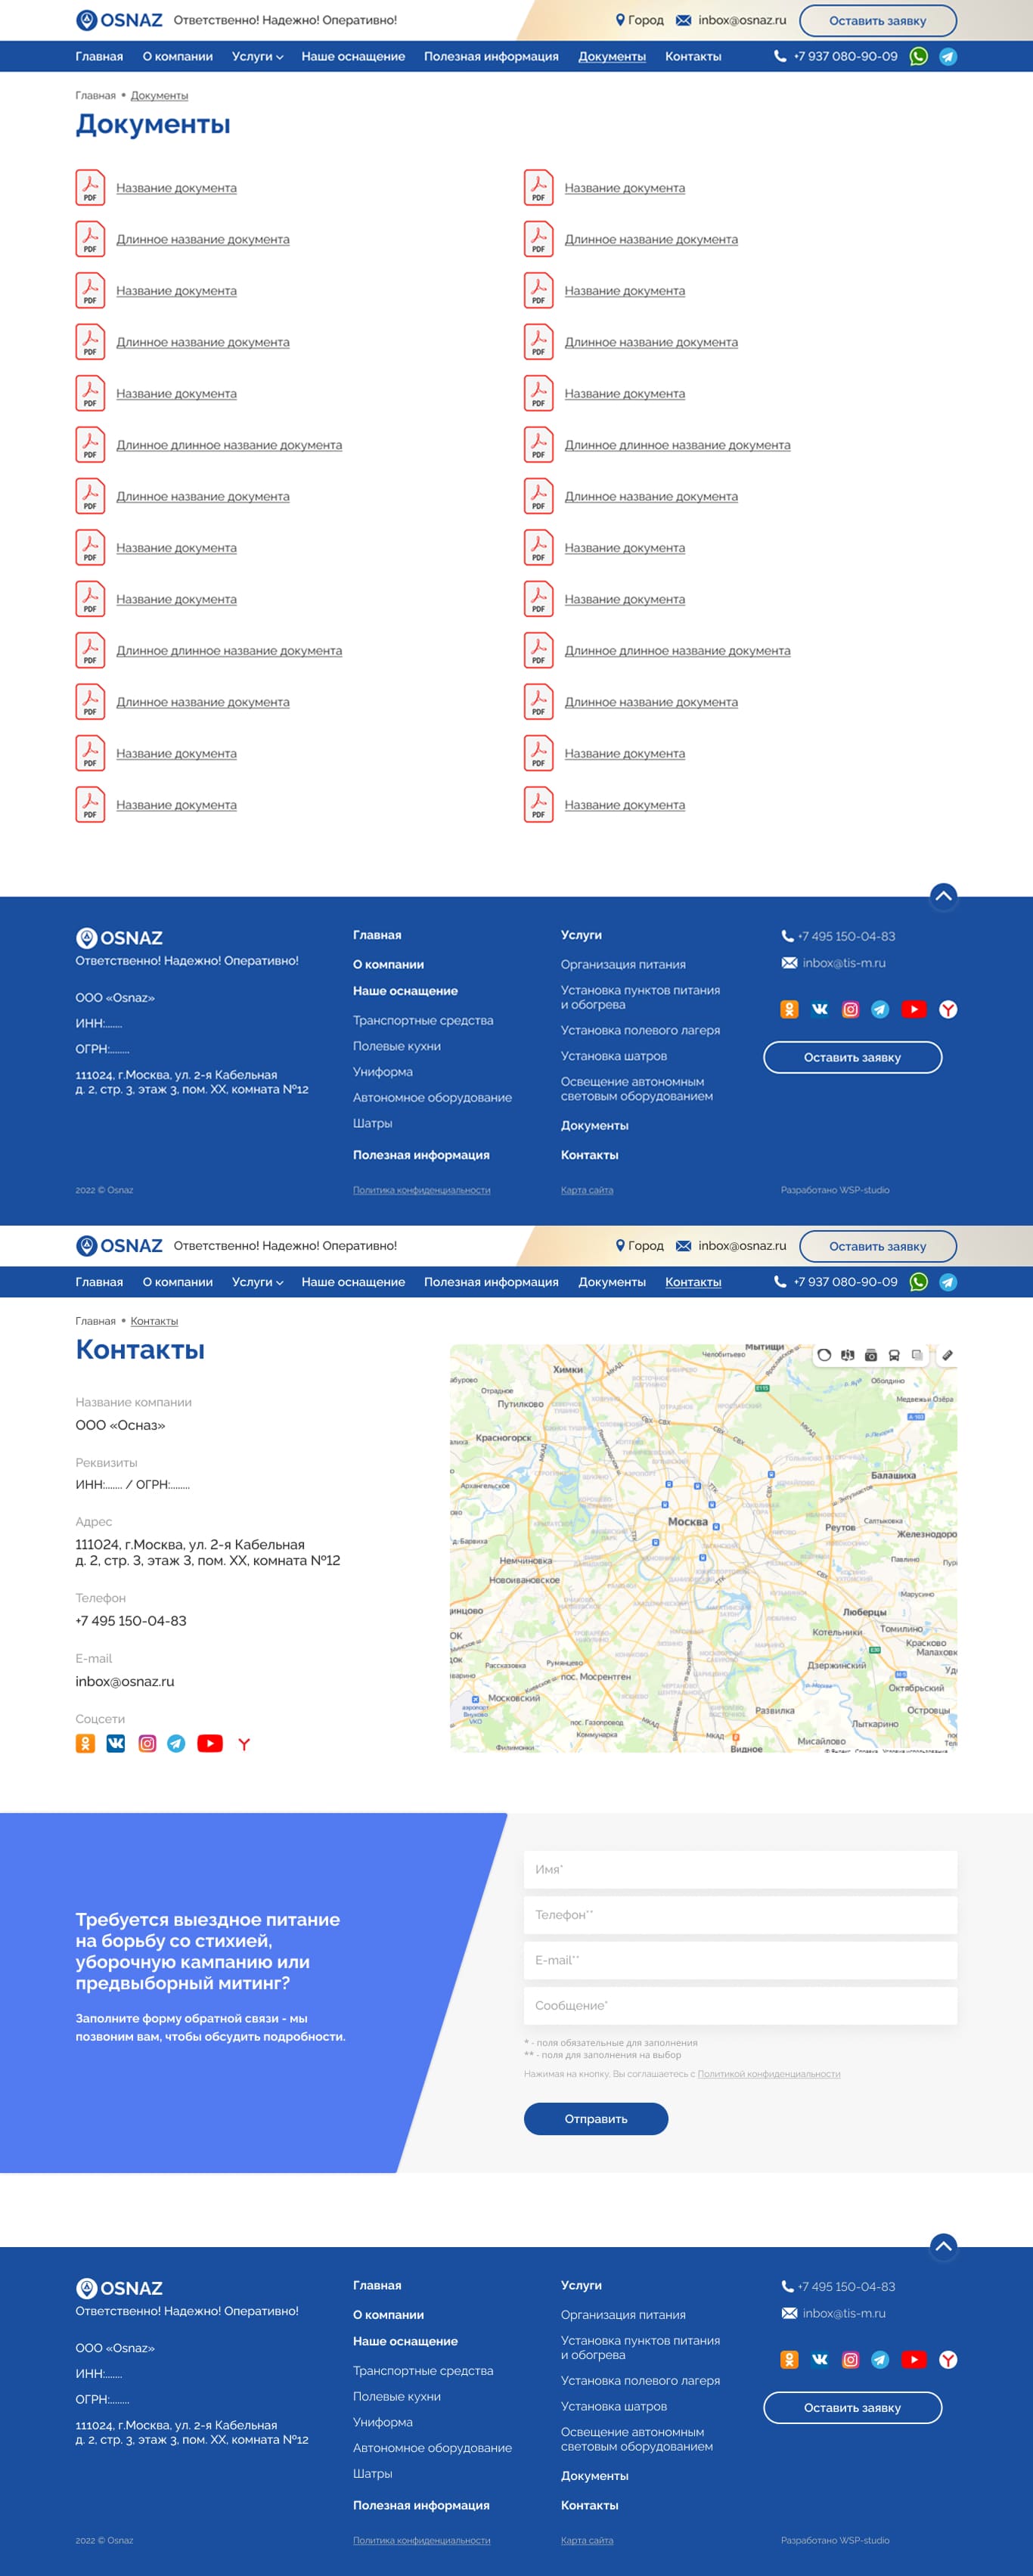Go to Главная in the Documents page navigation bar
1033x2576 pixels.
[x=99, y=57]
